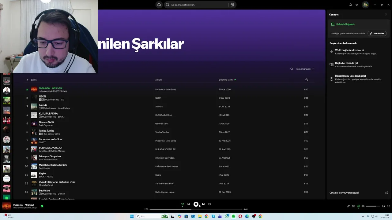Sort by Başlık column header
This screenshot has width=392, height=220.
(x=34, y=80)
